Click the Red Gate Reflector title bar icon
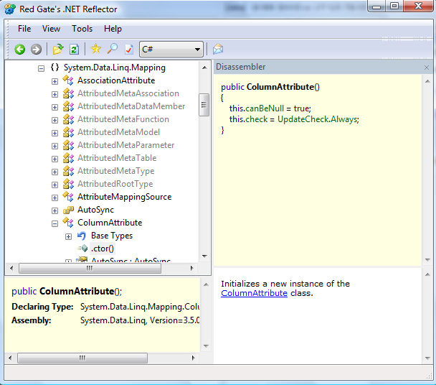The width and height of the screenshot is (436, 385). (10, 9)
